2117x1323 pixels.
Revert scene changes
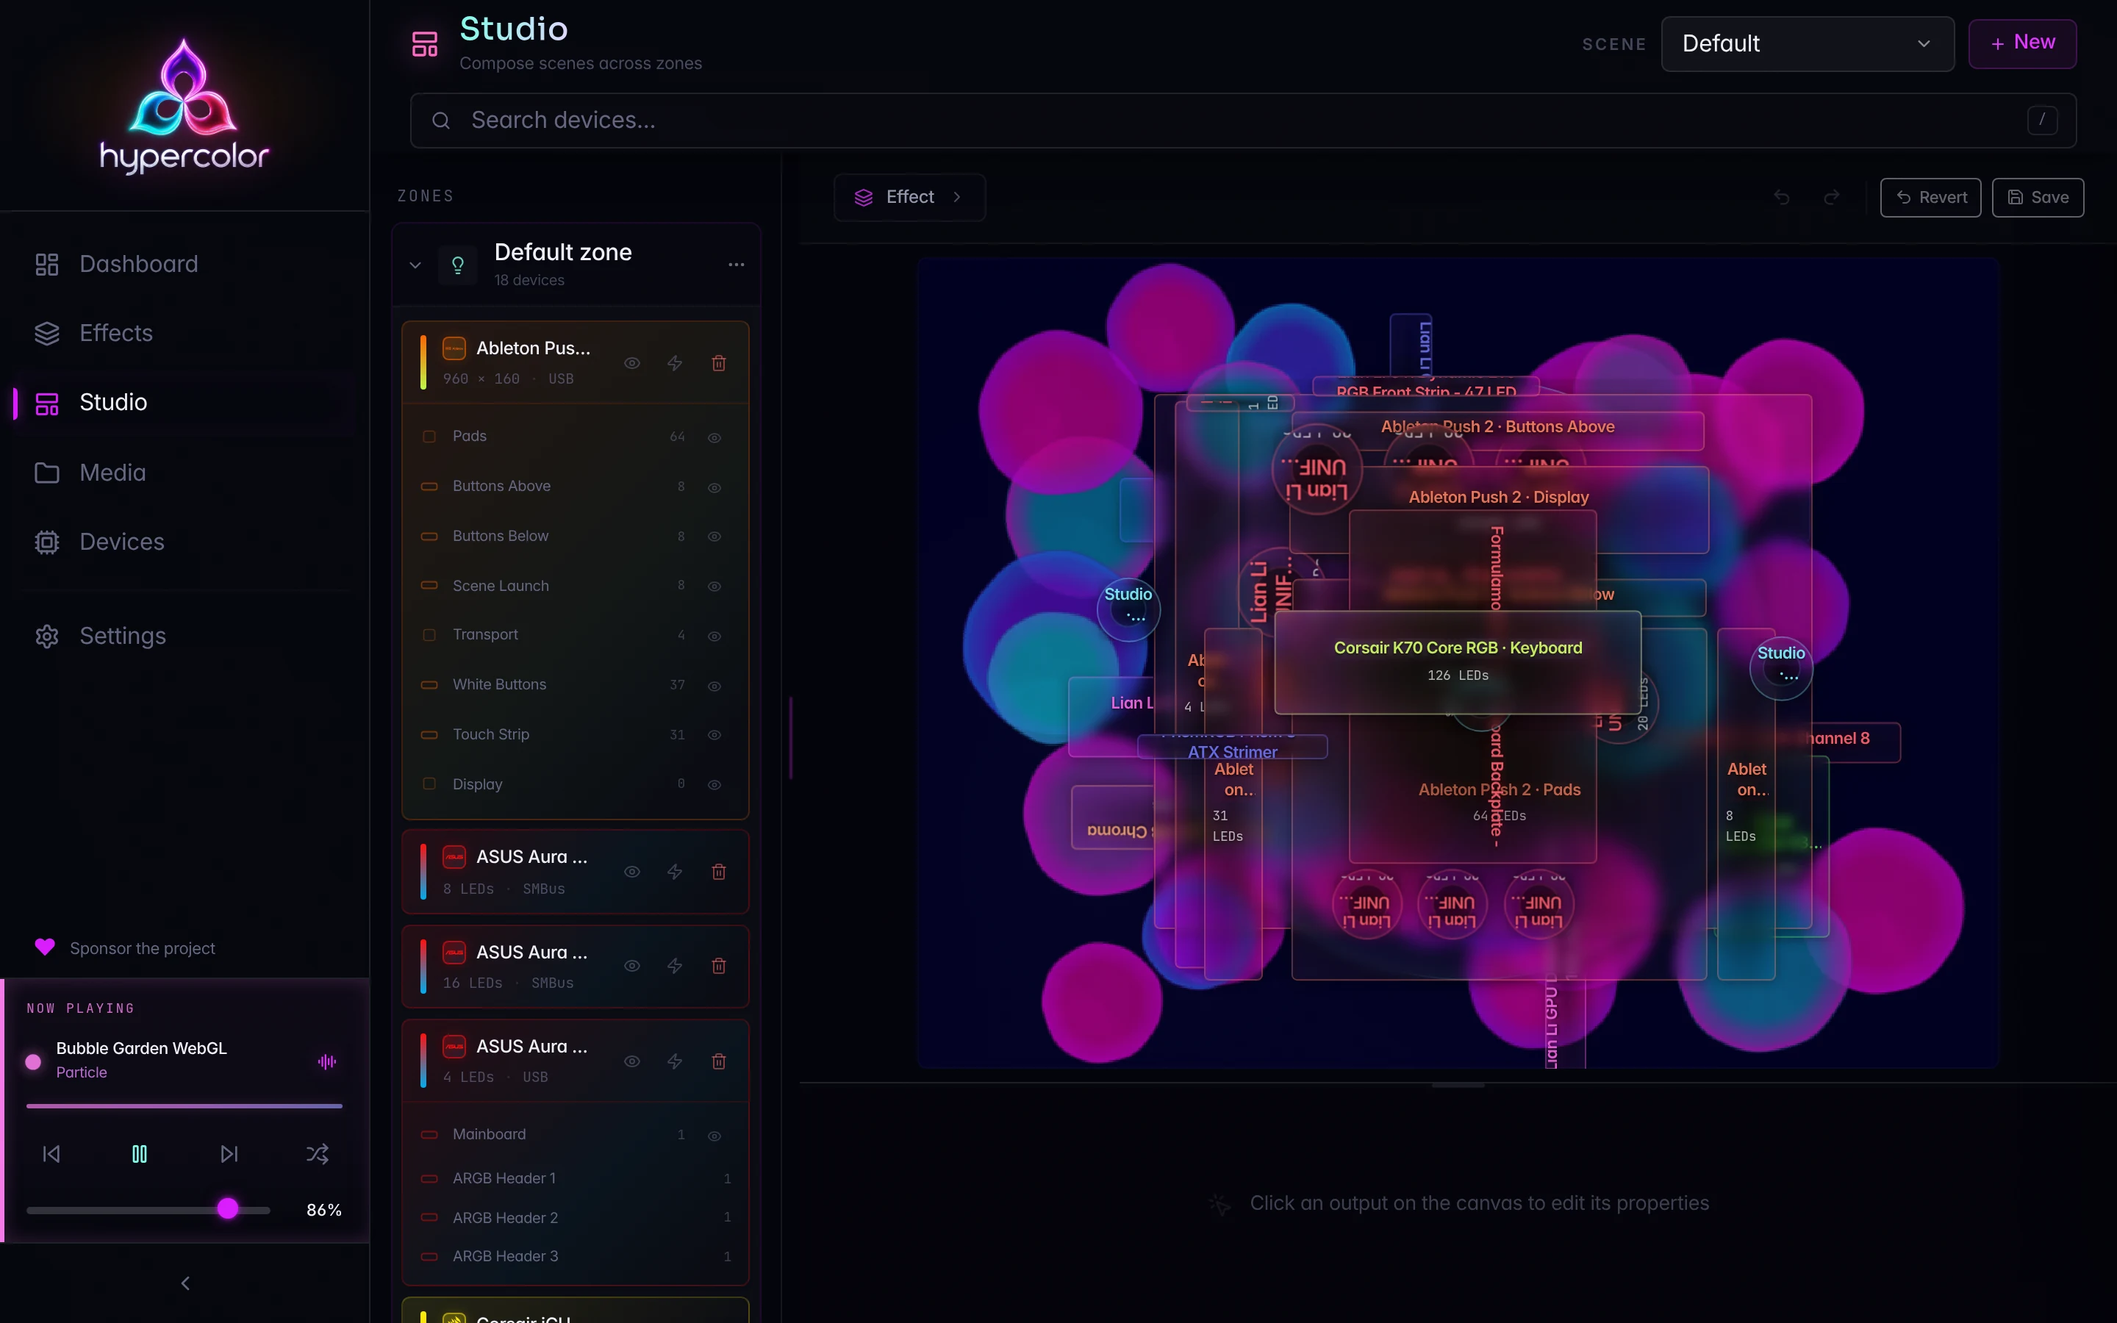tap(1931, 198)
